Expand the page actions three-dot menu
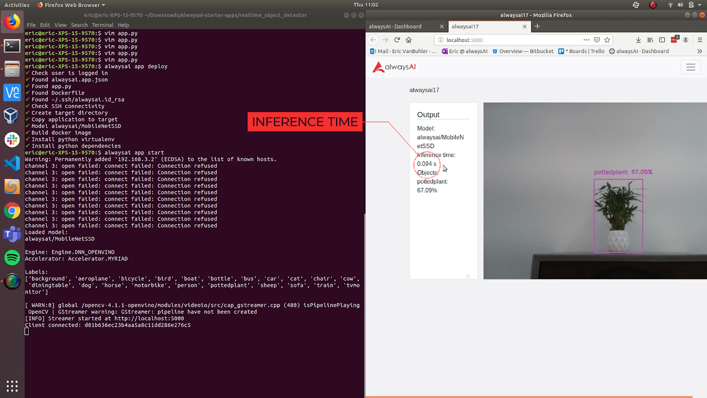Screen dimensions: 707x398 tap(586, 40)
